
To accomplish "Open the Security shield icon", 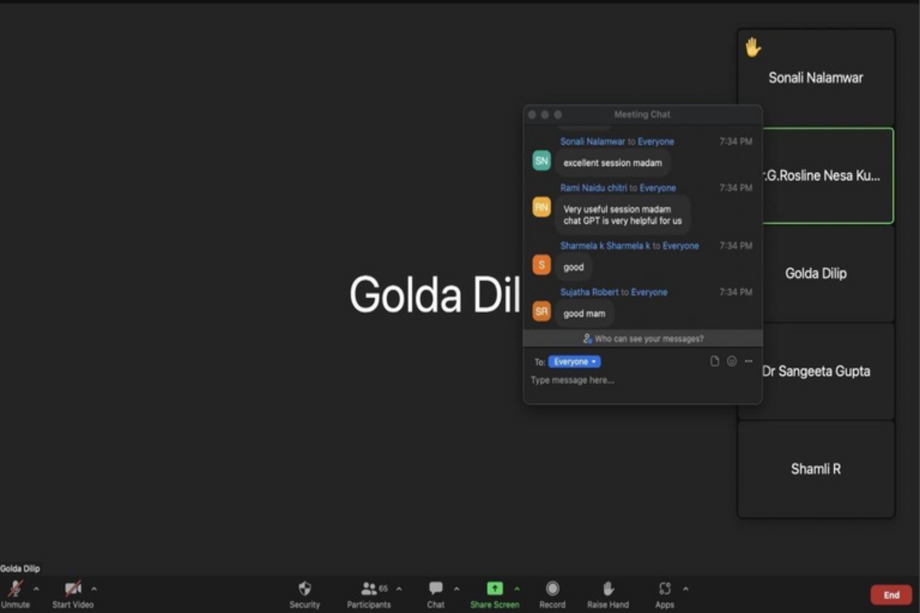I will point(305,589).
